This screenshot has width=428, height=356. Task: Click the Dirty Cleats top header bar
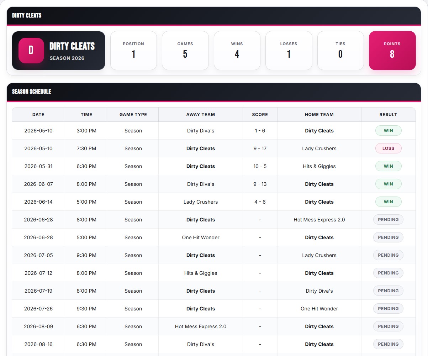pos(214,16)
